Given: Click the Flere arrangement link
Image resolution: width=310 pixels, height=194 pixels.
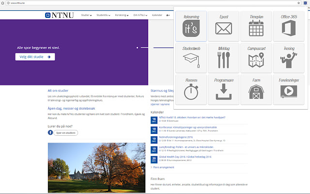Looking at the screenshot, I should 164,167.
